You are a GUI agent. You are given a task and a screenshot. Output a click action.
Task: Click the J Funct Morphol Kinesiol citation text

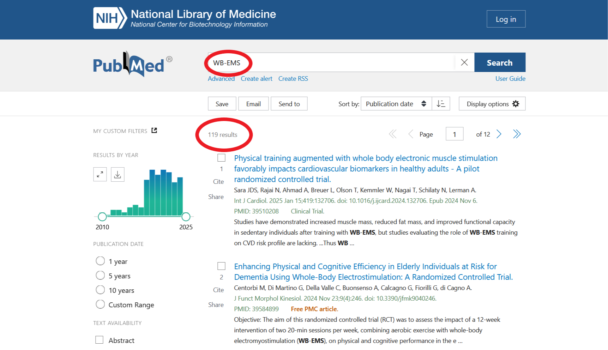(335, 298)
